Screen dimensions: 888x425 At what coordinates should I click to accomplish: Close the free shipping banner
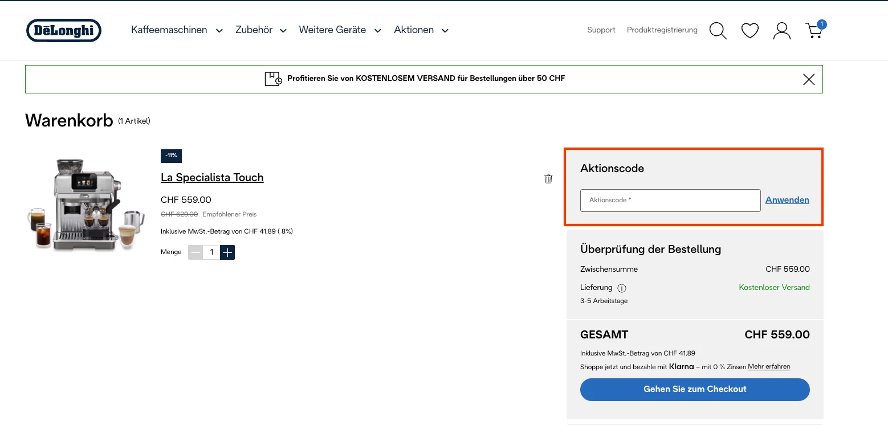pyautogui.click(x=808, y=79)
